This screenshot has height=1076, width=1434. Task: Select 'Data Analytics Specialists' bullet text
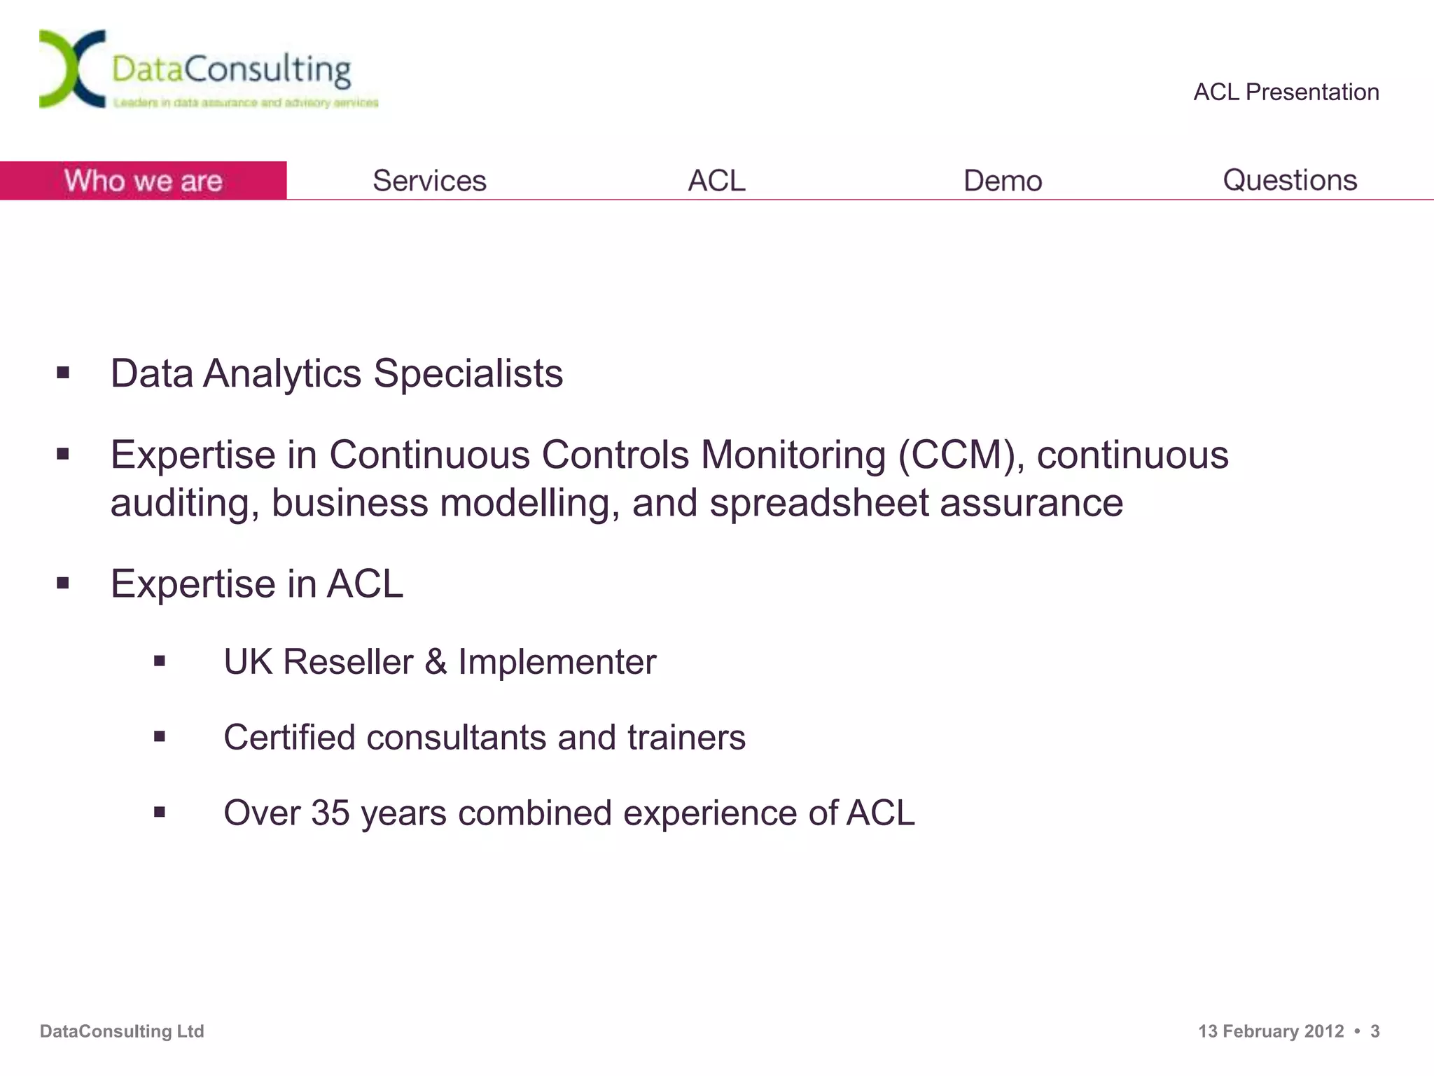(337, 373)
